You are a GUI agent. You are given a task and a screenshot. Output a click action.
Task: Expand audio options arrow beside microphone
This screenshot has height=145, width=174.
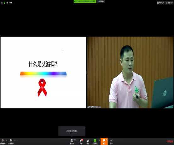pyautogui.click(x=7, y=141)
